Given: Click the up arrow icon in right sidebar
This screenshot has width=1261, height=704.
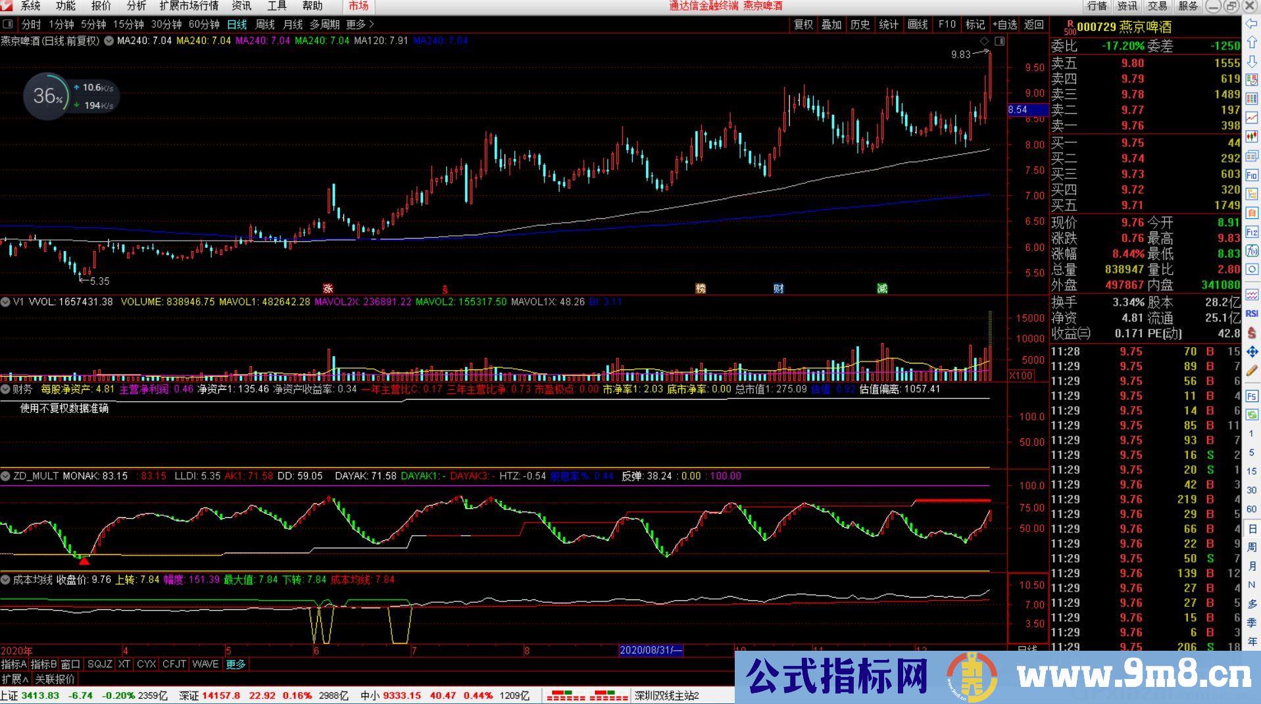Looking at the screenshot, I should coord(1251,43).
